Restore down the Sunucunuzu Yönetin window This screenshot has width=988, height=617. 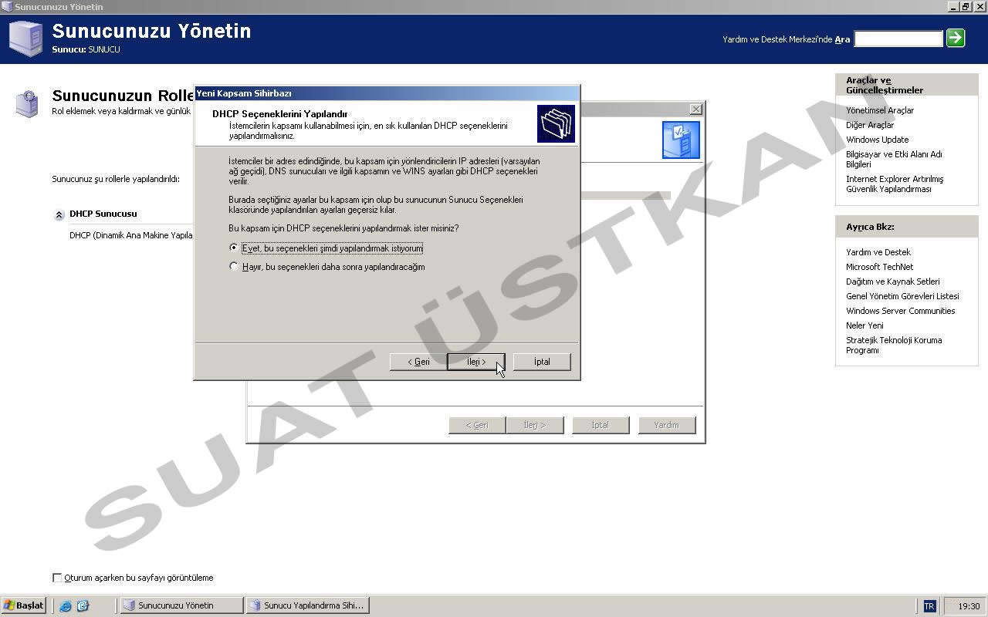point(966,6)
